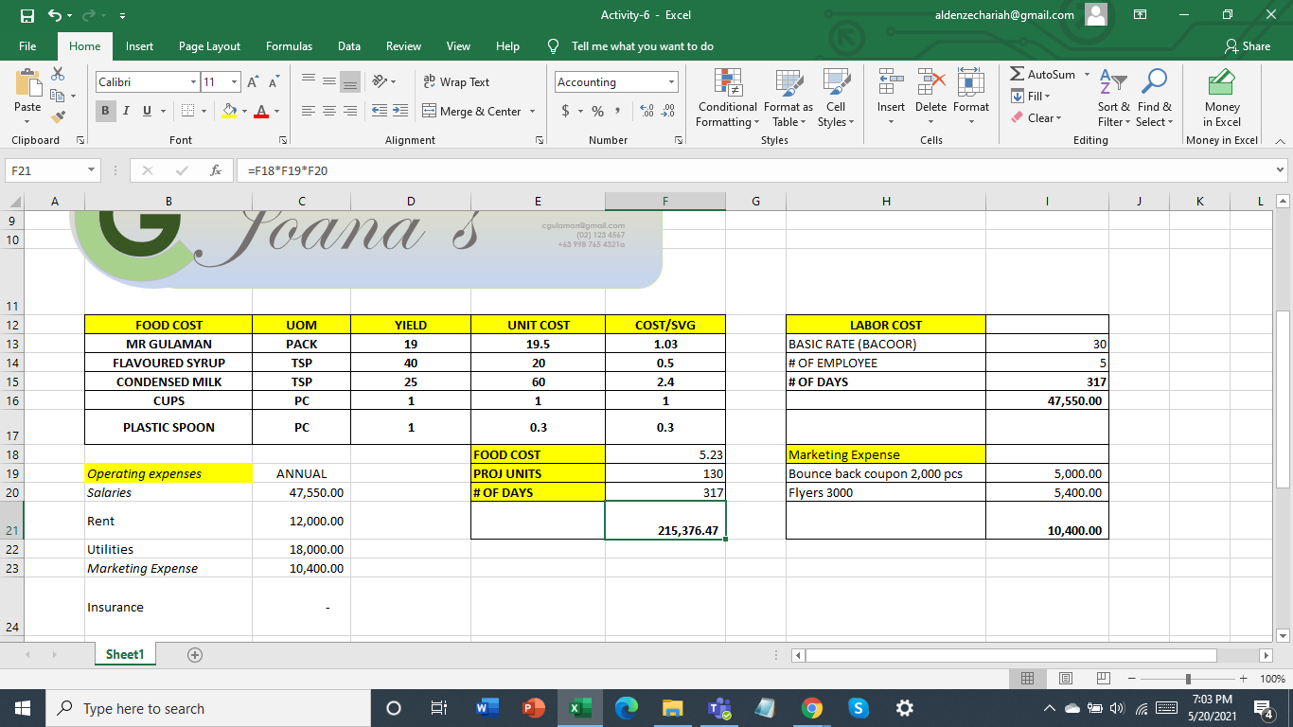Screen dimensions: 1293x727
Task: Toggle Italic formatting
Action: coord(126,111)
